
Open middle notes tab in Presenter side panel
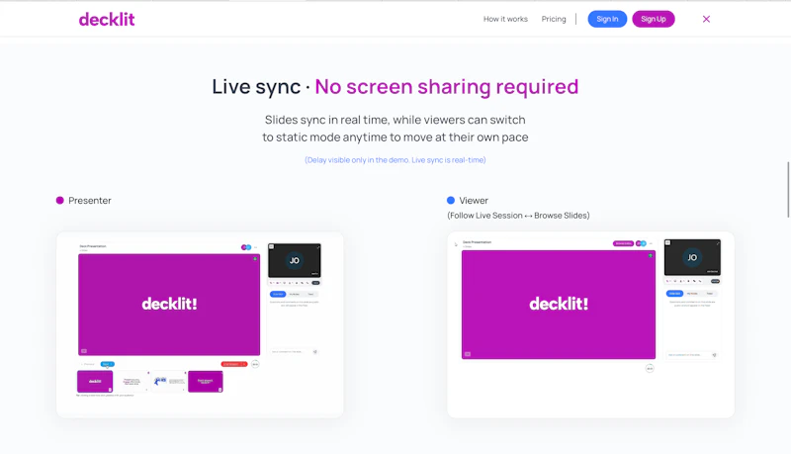(294, 294)
